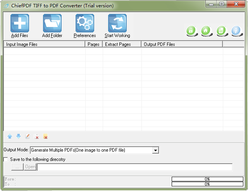This screenshot has height=191, width=248.
Task: Click the Add Files text label
Action: [x=20, y=35]
